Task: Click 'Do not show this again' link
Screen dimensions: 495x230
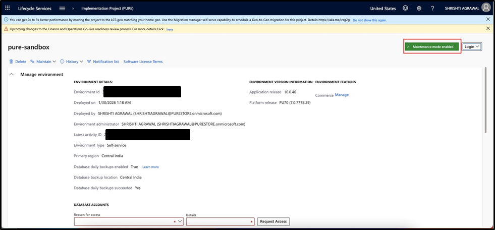Action: tap(370, 20)
